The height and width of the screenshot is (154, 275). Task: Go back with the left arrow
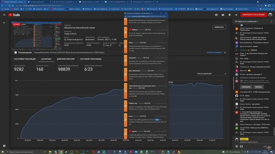click(x=4, y=23)
